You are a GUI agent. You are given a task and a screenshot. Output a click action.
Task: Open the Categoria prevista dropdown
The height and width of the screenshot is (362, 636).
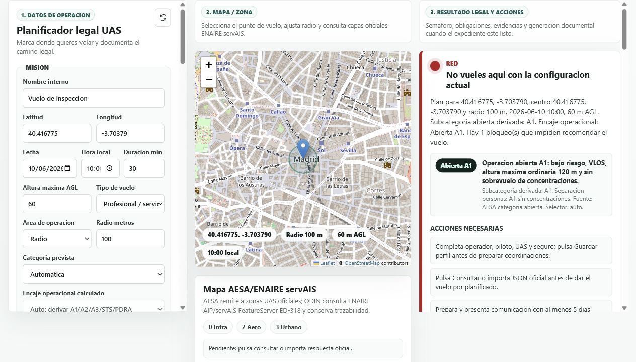click(x=94, y=274)
